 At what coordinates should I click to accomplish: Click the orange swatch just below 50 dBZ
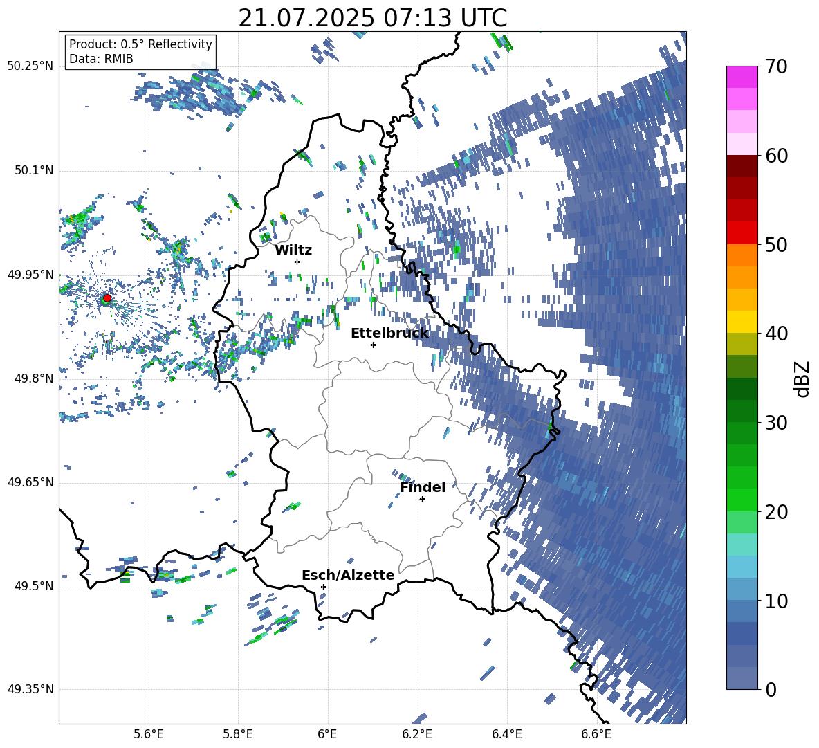pos(742,255)
